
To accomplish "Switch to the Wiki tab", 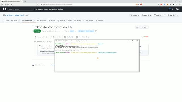I will click(x=69, y=20).
